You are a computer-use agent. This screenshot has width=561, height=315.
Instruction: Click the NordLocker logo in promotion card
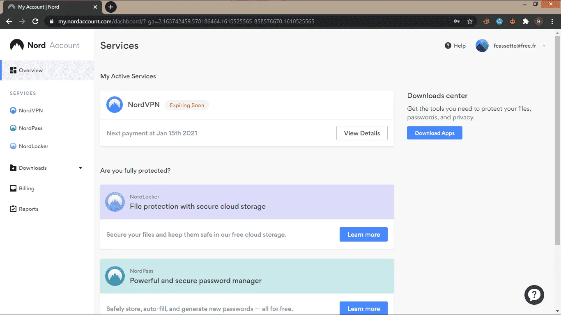point(115,202)
